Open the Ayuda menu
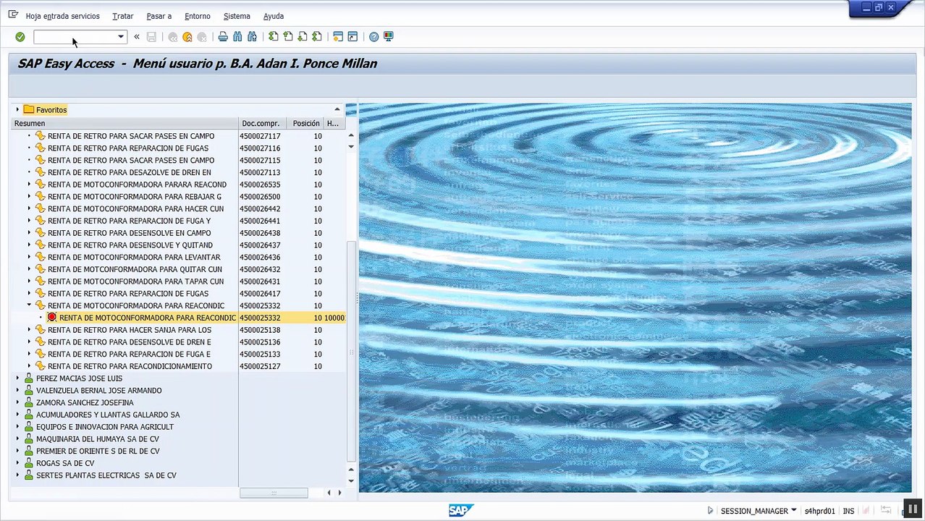 click(274, 16)
